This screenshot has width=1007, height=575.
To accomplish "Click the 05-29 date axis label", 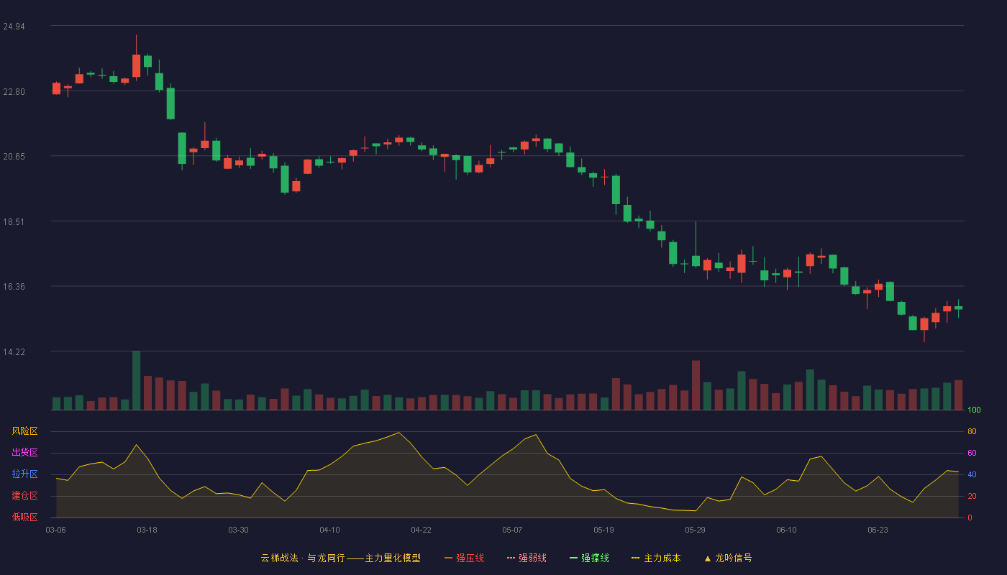I will coord(695,530).
